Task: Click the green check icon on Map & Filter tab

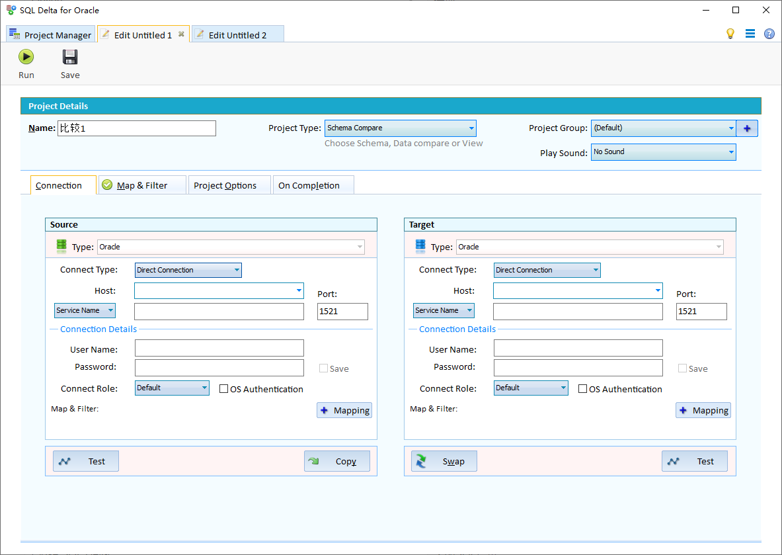Action: [107, 185]
